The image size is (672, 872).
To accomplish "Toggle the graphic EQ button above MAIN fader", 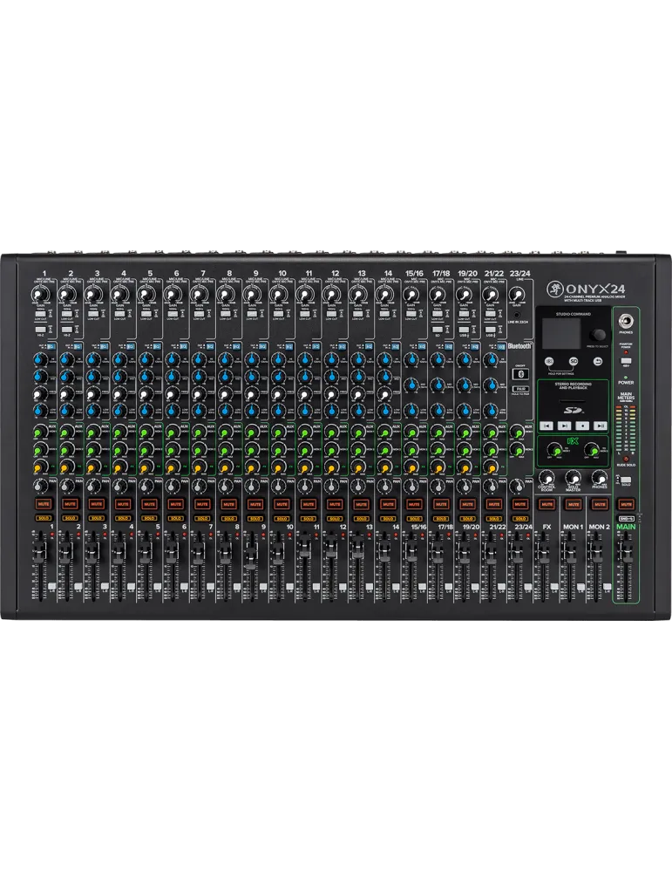I will (x=626, y=520).
